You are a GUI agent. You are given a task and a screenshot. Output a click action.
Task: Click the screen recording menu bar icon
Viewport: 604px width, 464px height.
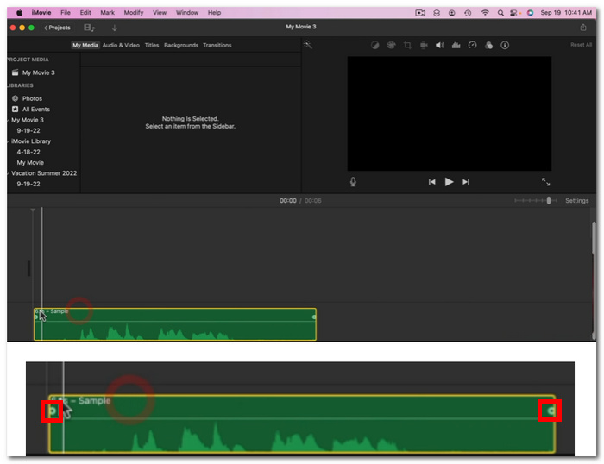[x=420, y=13]
